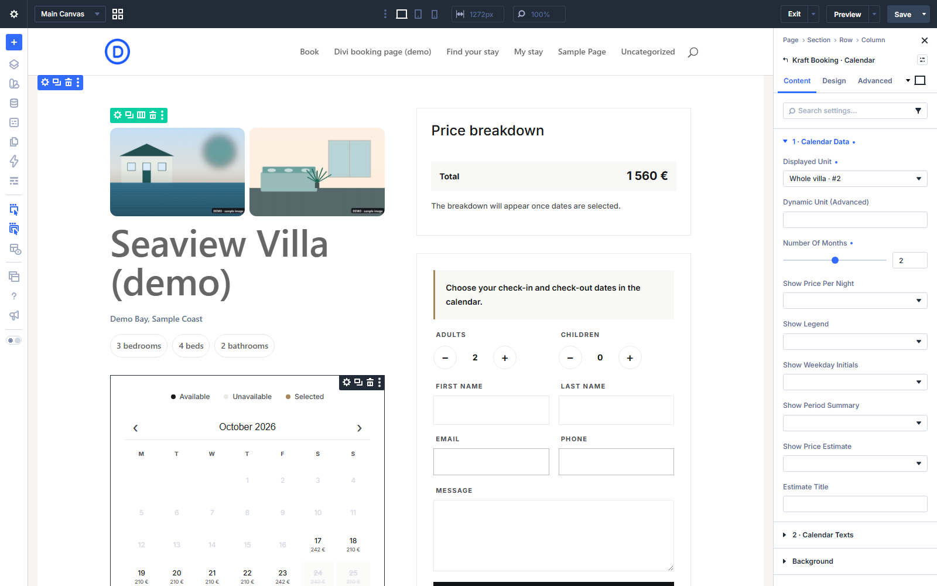This screenshot has height=586, width=937.
Task: Click the Exit button
Action: [794, 14]
